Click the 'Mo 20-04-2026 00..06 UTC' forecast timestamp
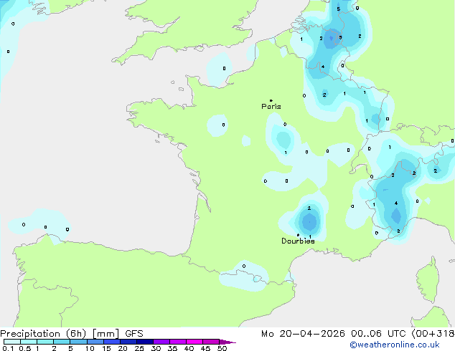 pyautogui.click(x=334, y=334)
